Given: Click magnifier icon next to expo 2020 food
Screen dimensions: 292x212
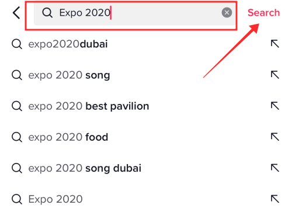Looking at the screenshot, I should pyautogui.click(x=17, y=137).
